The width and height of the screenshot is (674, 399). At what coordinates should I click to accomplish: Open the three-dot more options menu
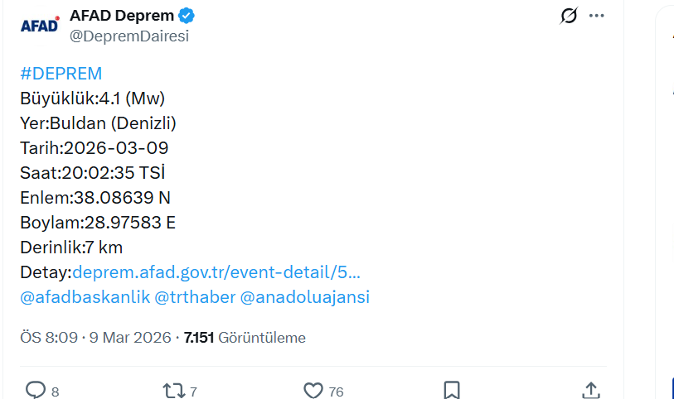coord(597,16)
